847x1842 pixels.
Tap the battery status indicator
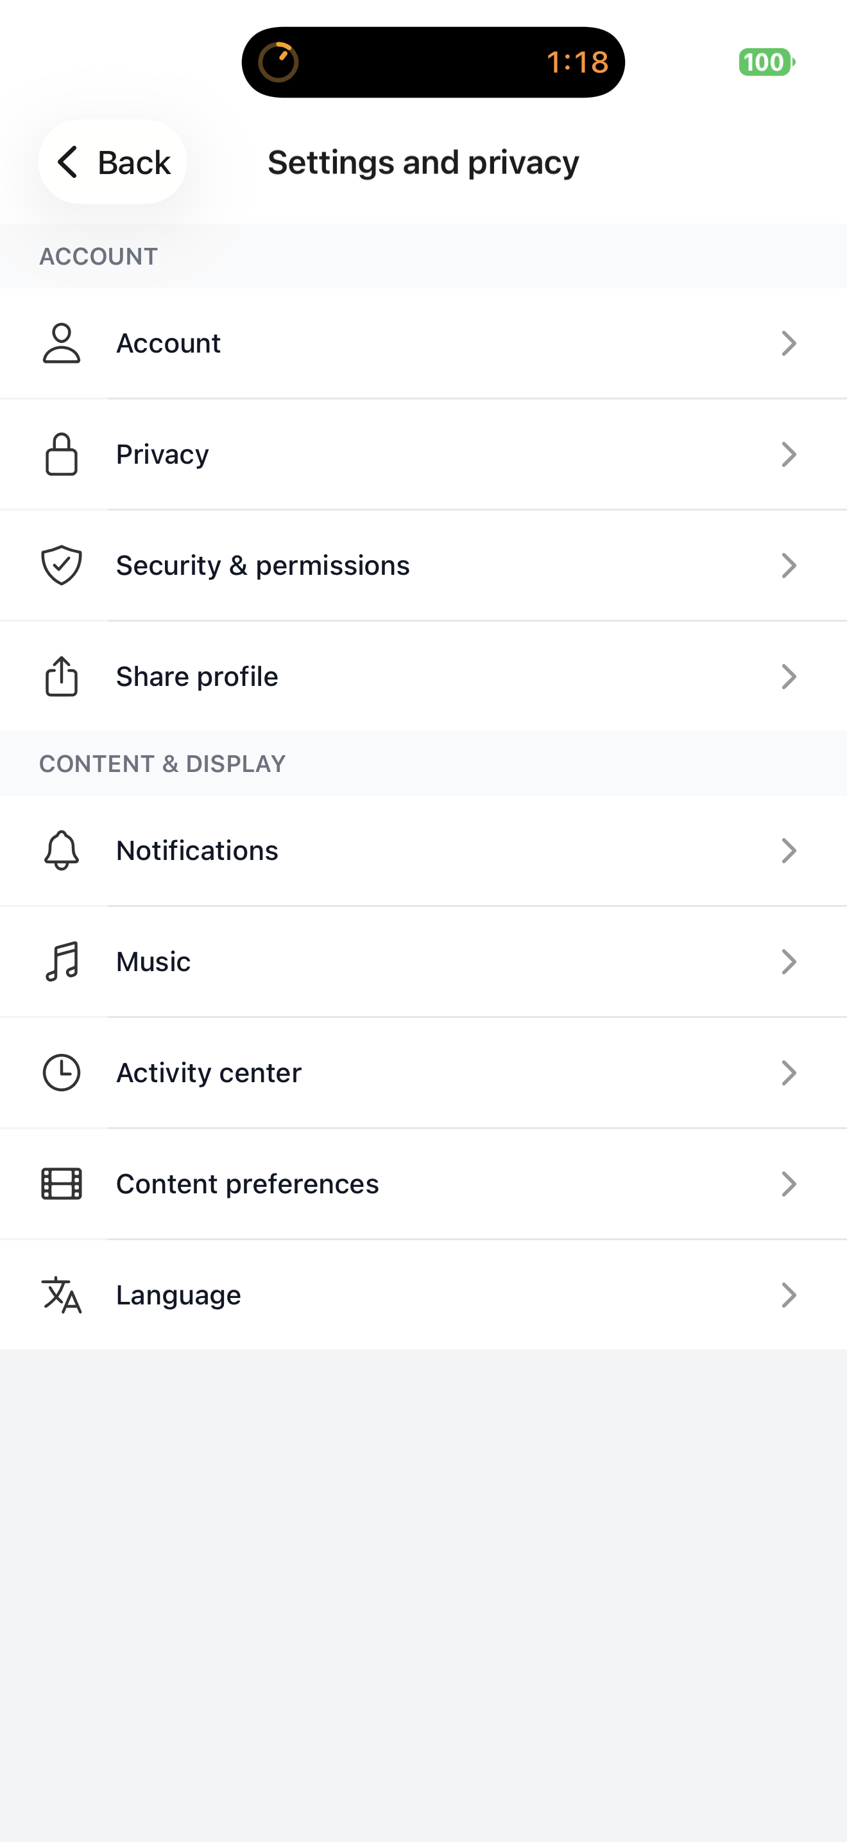pyautogui.click(x=766, y=62)
